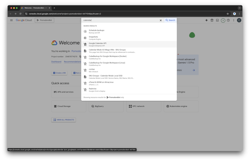Click the Calendar Mode A3 document icon
The image size is (250, 161).
85,51
